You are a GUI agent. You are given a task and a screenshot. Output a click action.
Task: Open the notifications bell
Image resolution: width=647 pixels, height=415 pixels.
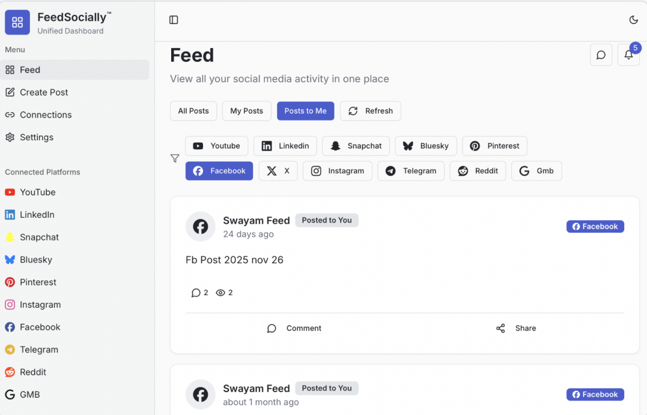coord(628,55)
